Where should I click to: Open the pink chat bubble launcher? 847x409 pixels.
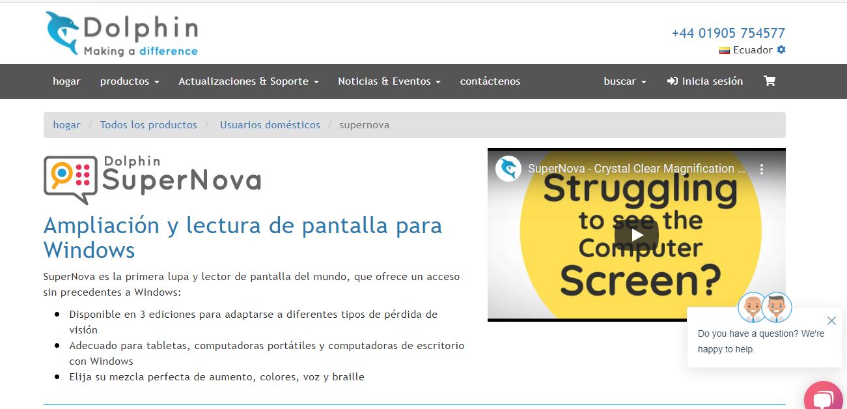coord(824,397)
